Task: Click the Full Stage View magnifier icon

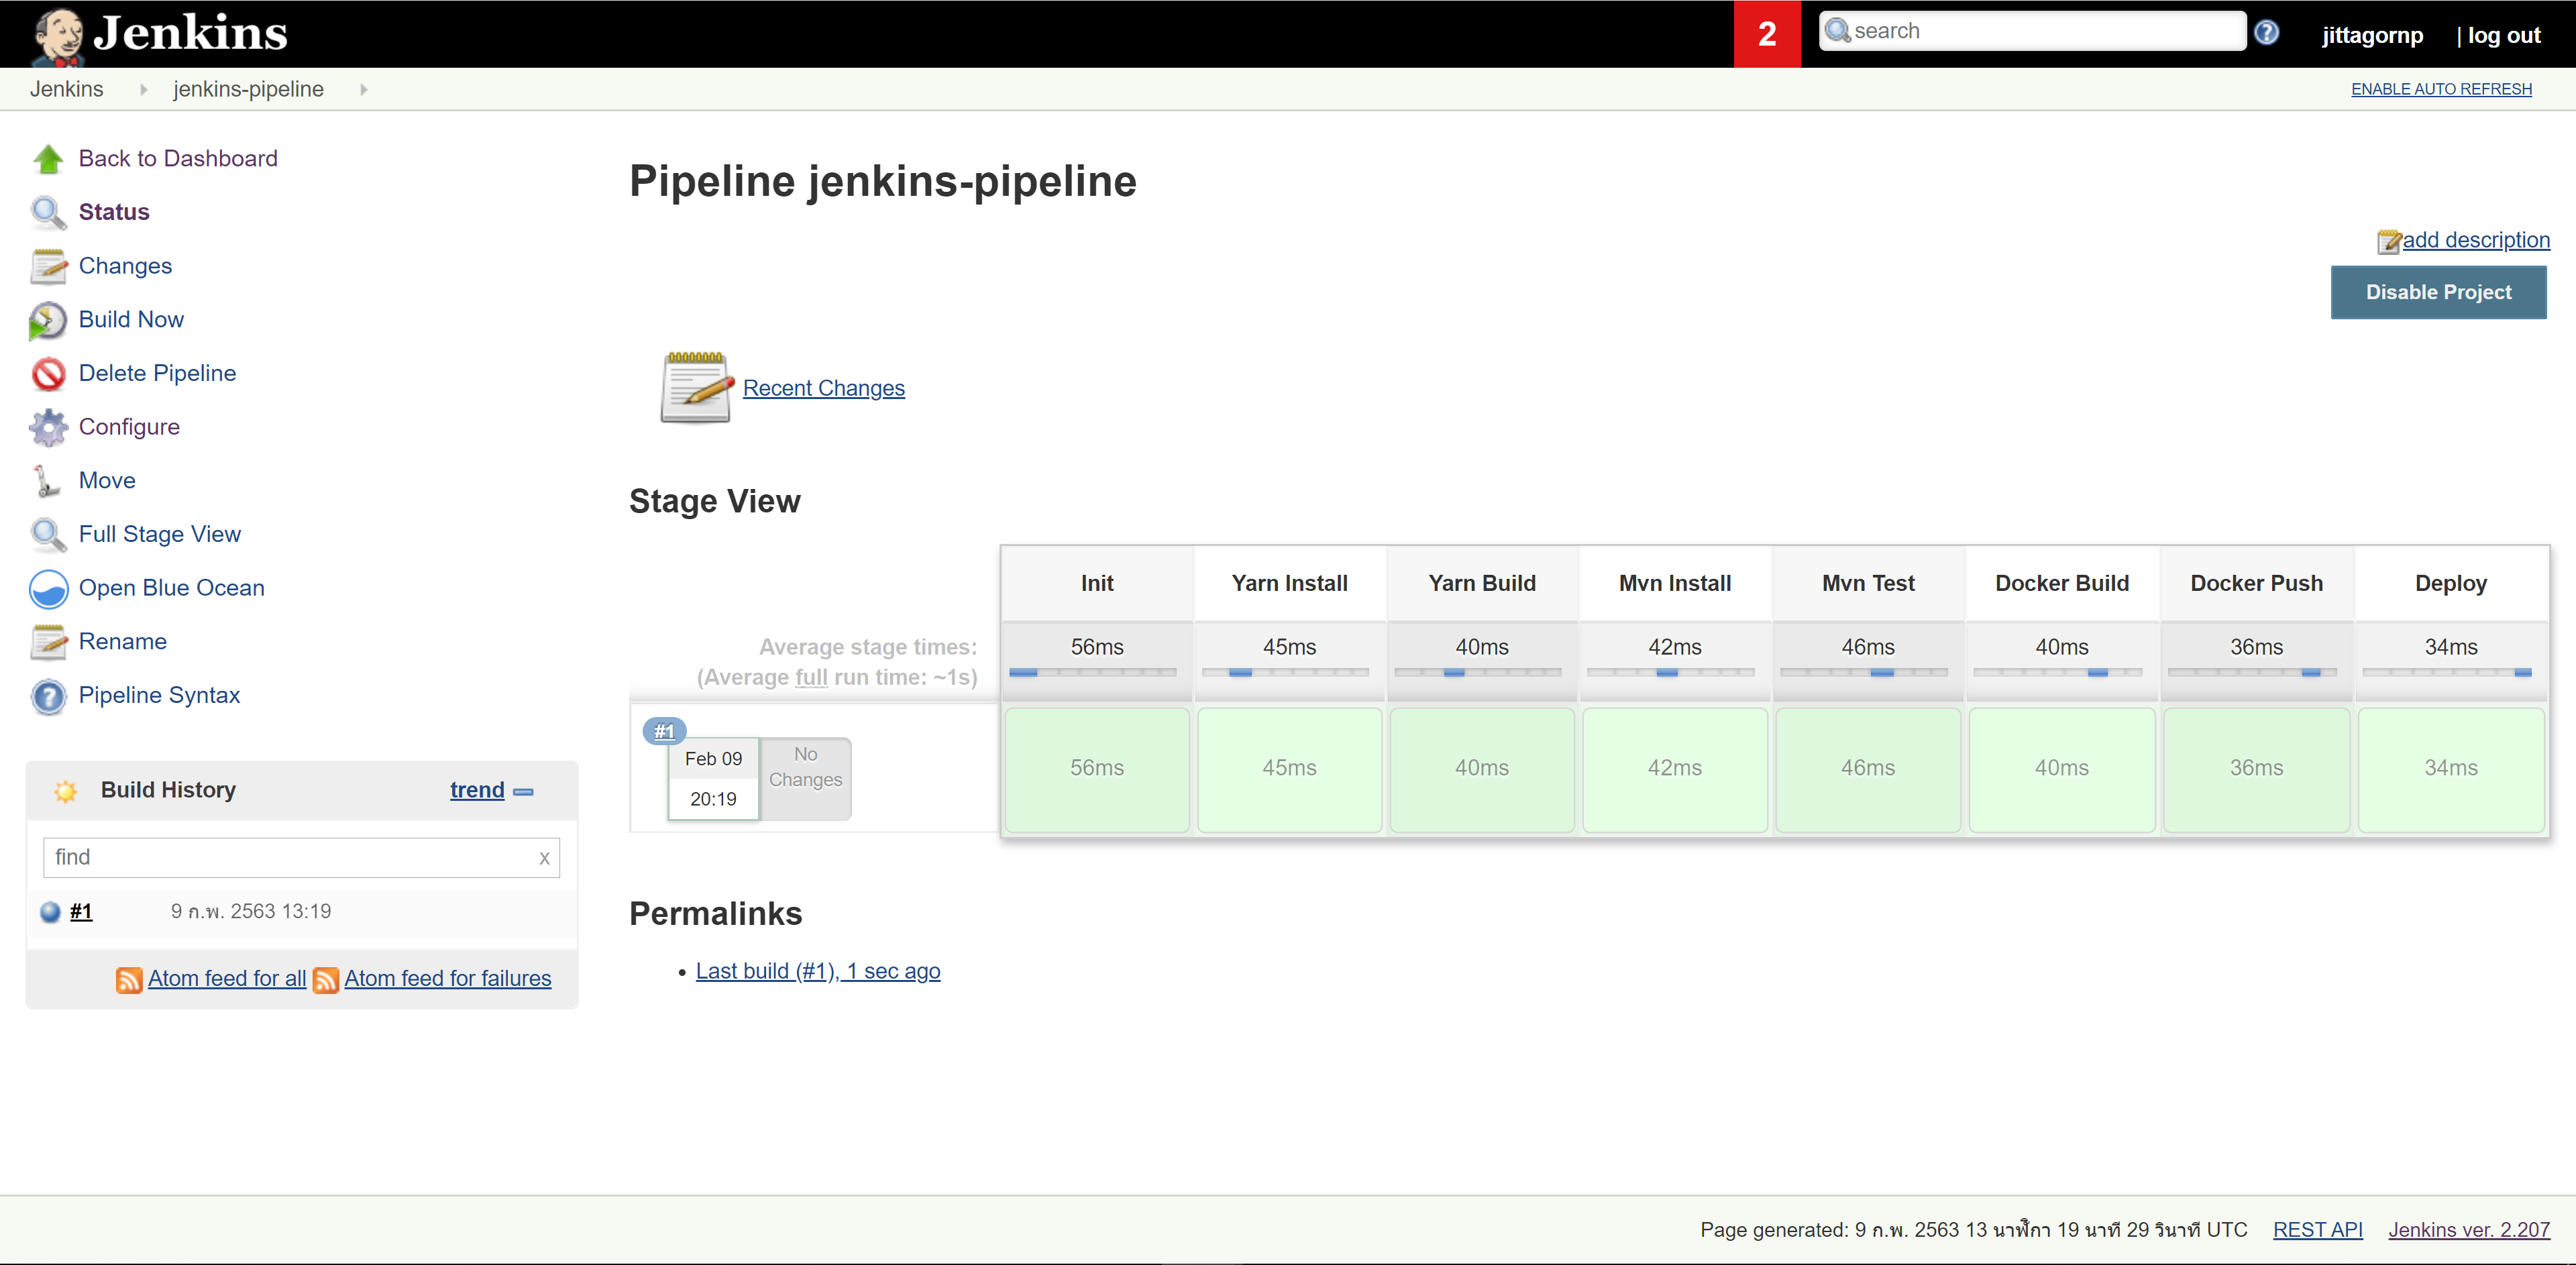Action: (48, 535)
